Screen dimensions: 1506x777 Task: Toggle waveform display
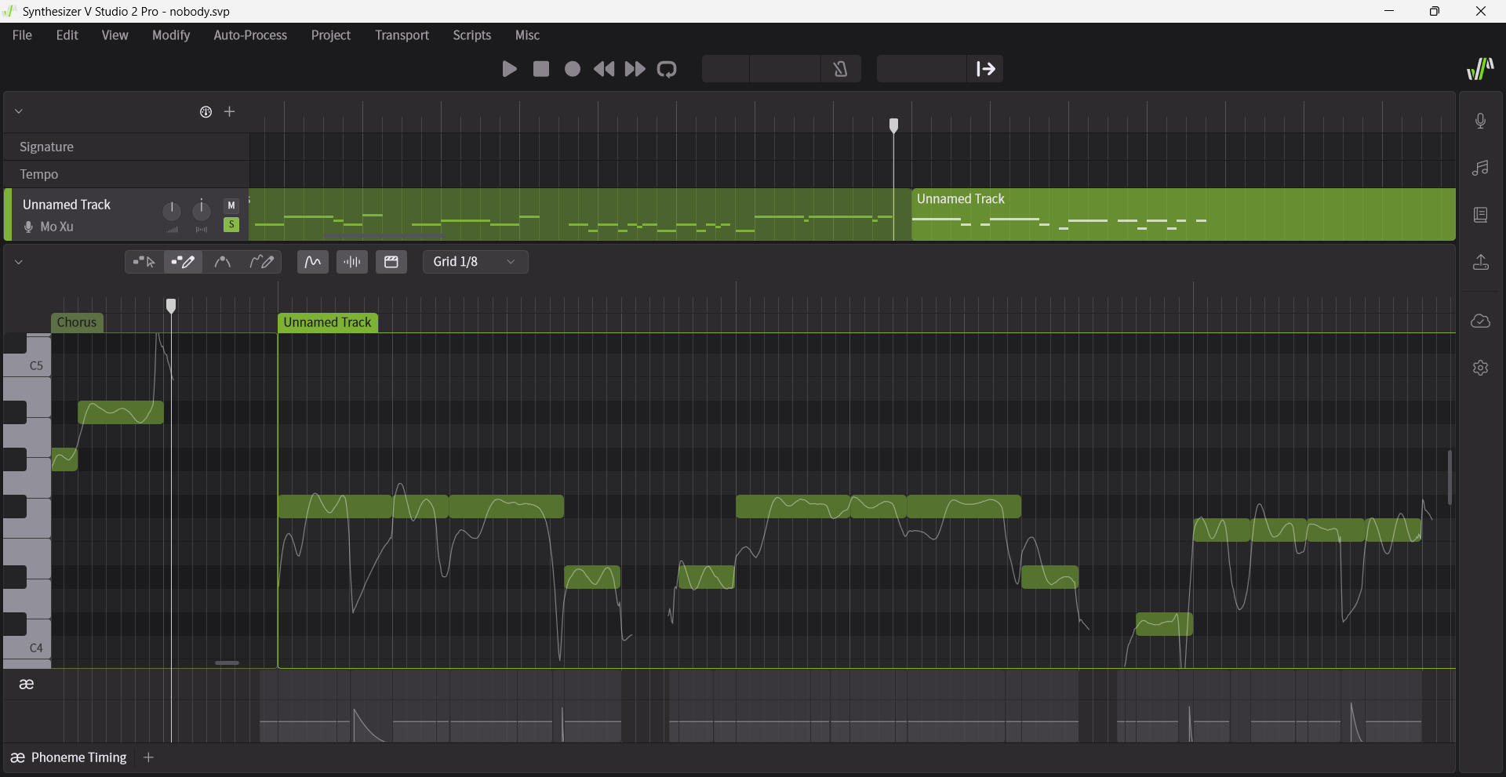pos(352,262)
